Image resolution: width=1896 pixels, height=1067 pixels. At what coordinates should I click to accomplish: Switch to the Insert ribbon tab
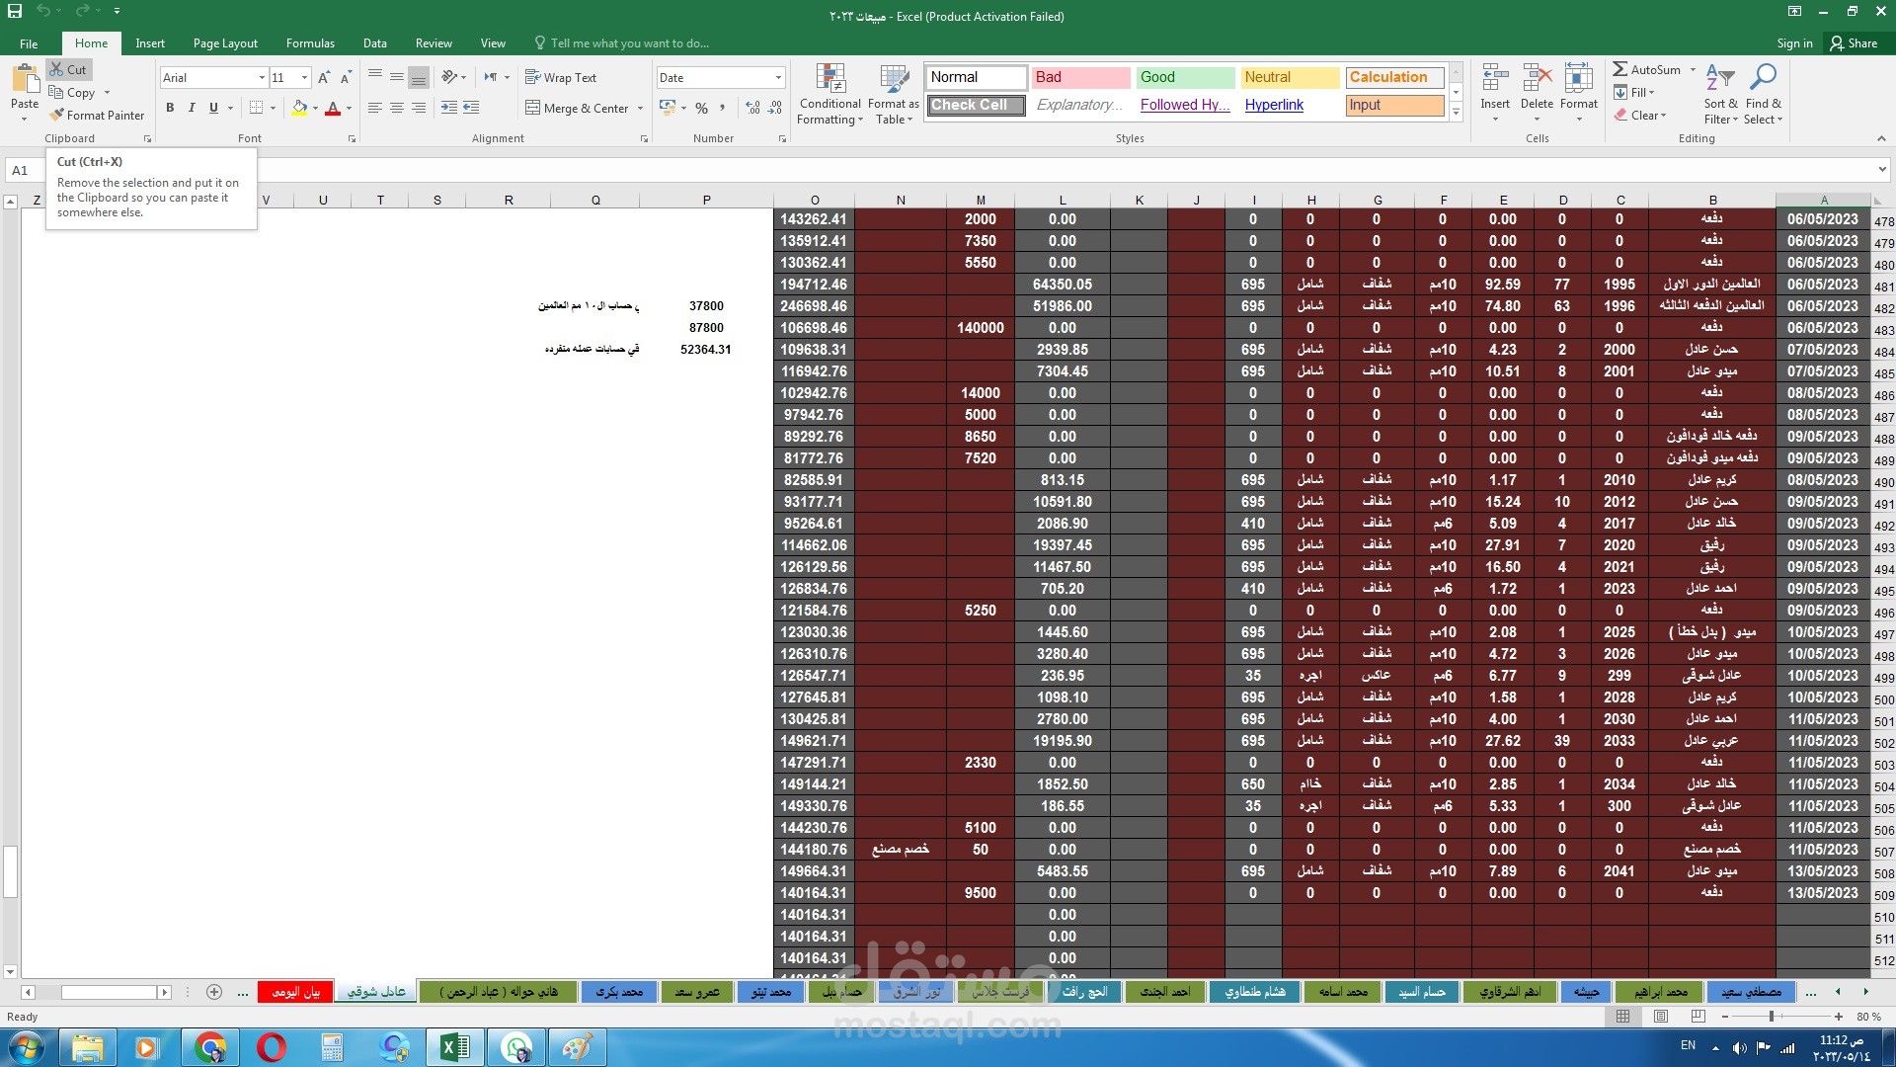tap(150, 43)
